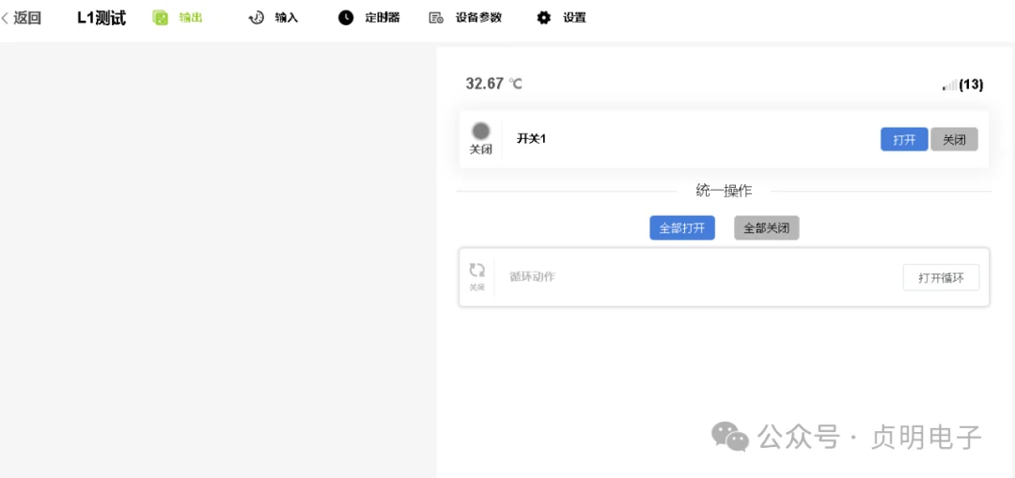Click the 全部关闭 button

click(x=767, y=228)
